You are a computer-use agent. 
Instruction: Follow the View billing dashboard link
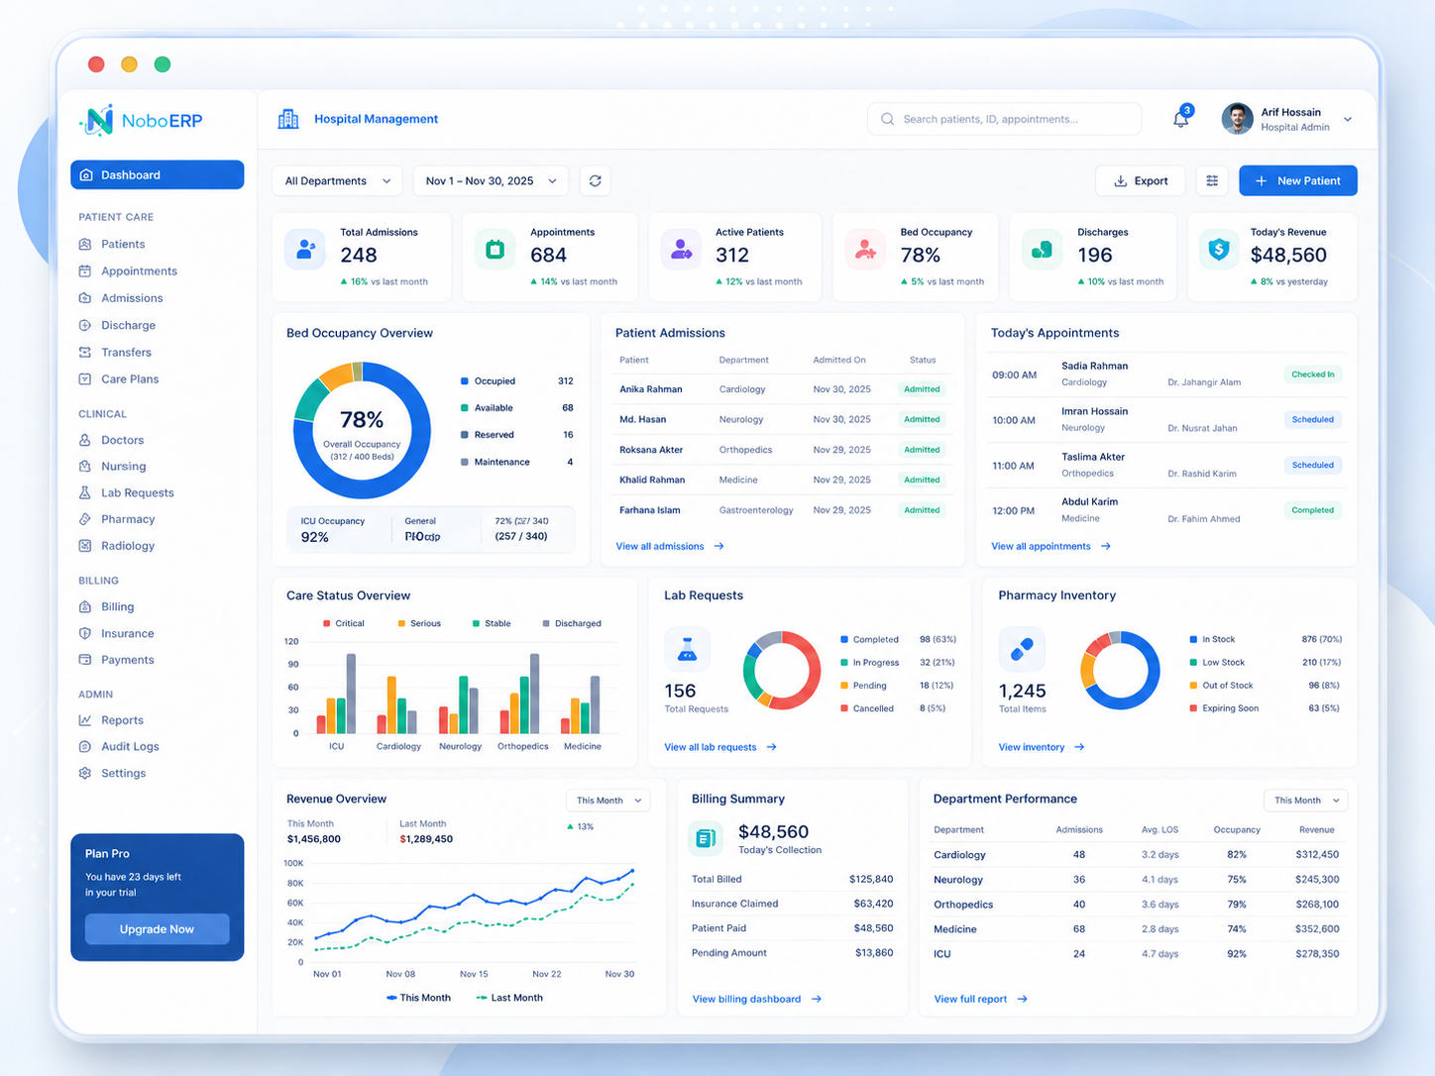tap(757, 999)
